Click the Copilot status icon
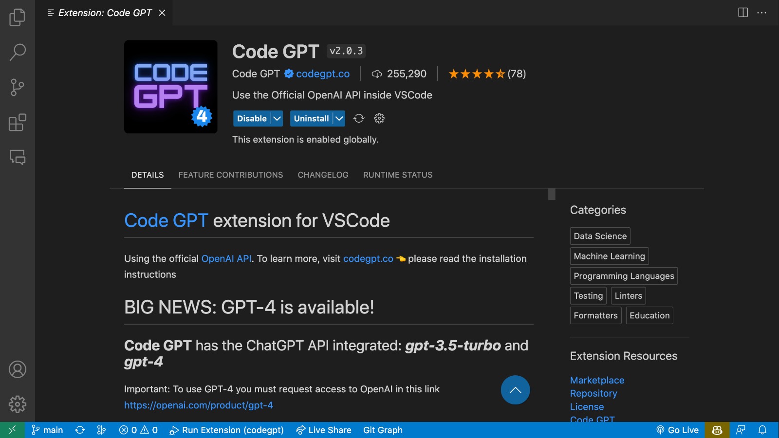Screen dimensions: 779x438 click(x=717, y=430)
